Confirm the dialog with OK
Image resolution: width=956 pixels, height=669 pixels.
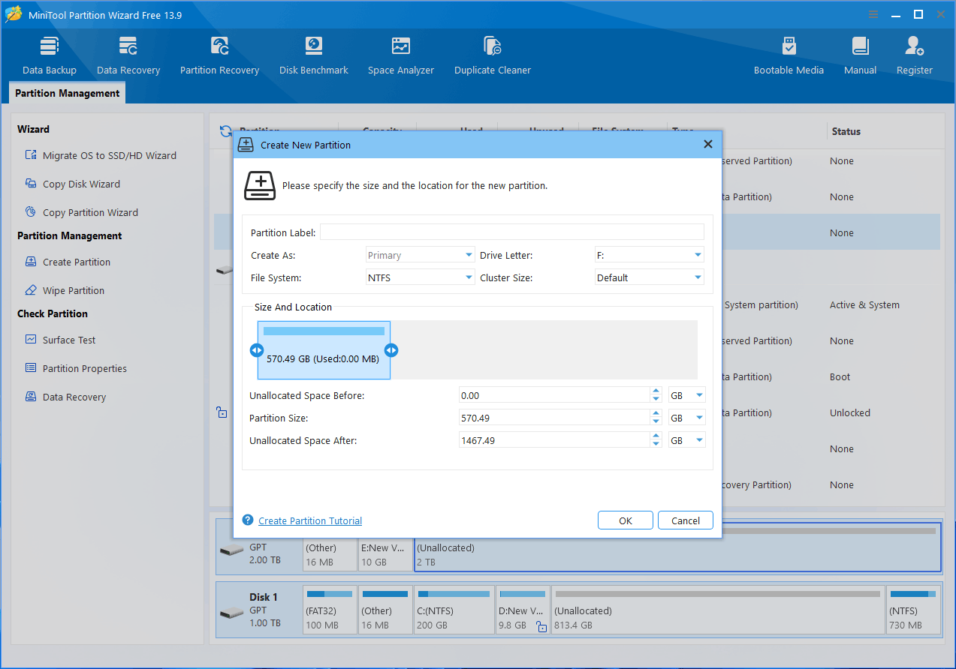point(626,520)
